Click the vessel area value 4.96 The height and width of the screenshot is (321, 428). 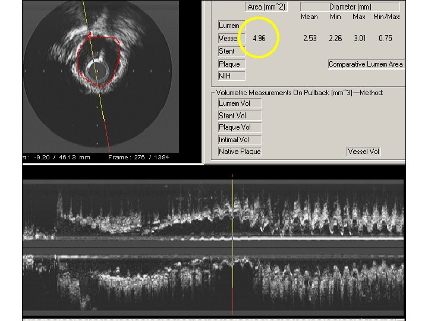[259, 39]
